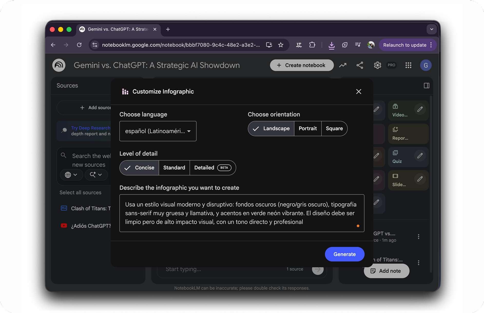Click Select all sources
The height and width of the screenshot is (313, 484).
(80, 192)
